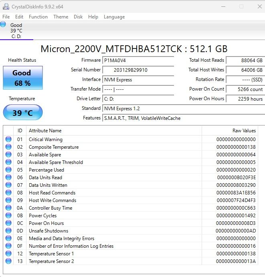Click raw value 00000000001492
This screenshot has width=265, height=277.
(x=236, y=216)
